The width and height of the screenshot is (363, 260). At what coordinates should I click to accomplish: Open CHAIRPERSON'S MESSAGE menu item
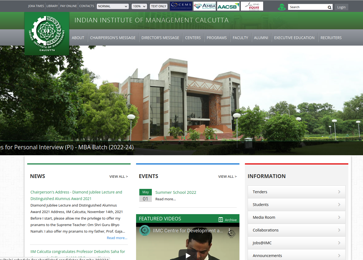[113, 38]
